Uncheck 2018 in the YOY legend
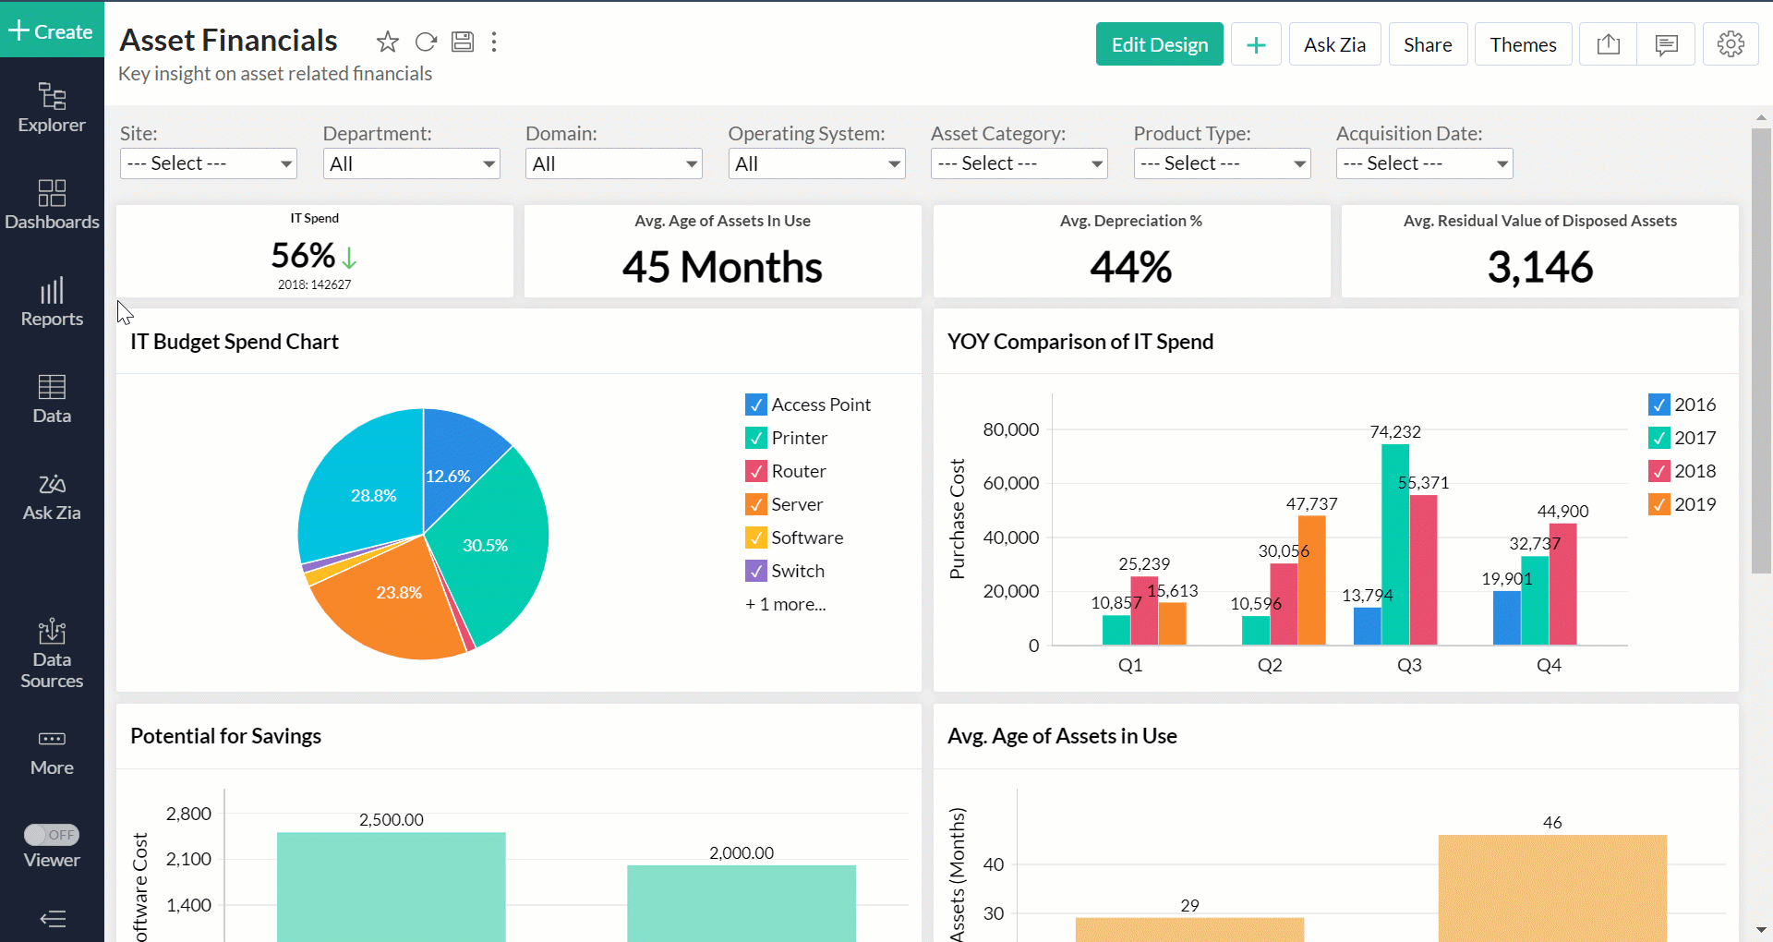1773x942 pixels. (x=1659, y=471)
